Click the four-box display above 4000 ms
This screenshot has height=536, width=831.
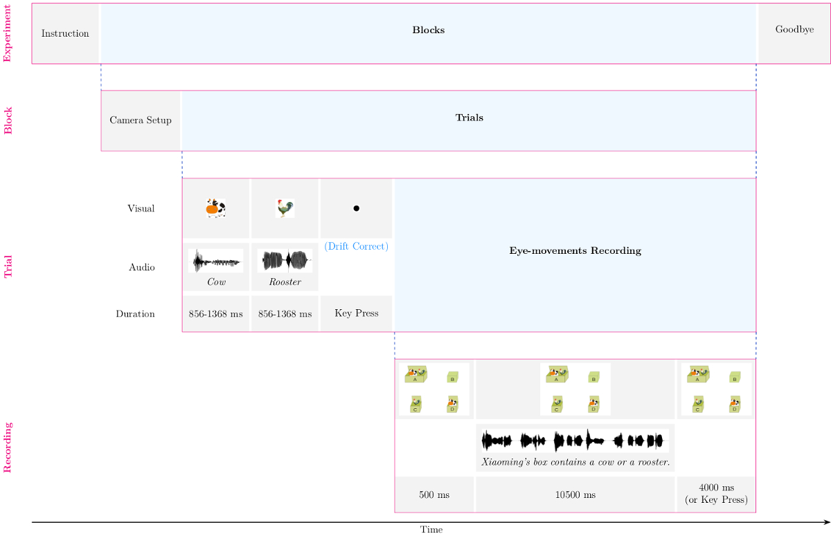716,389
